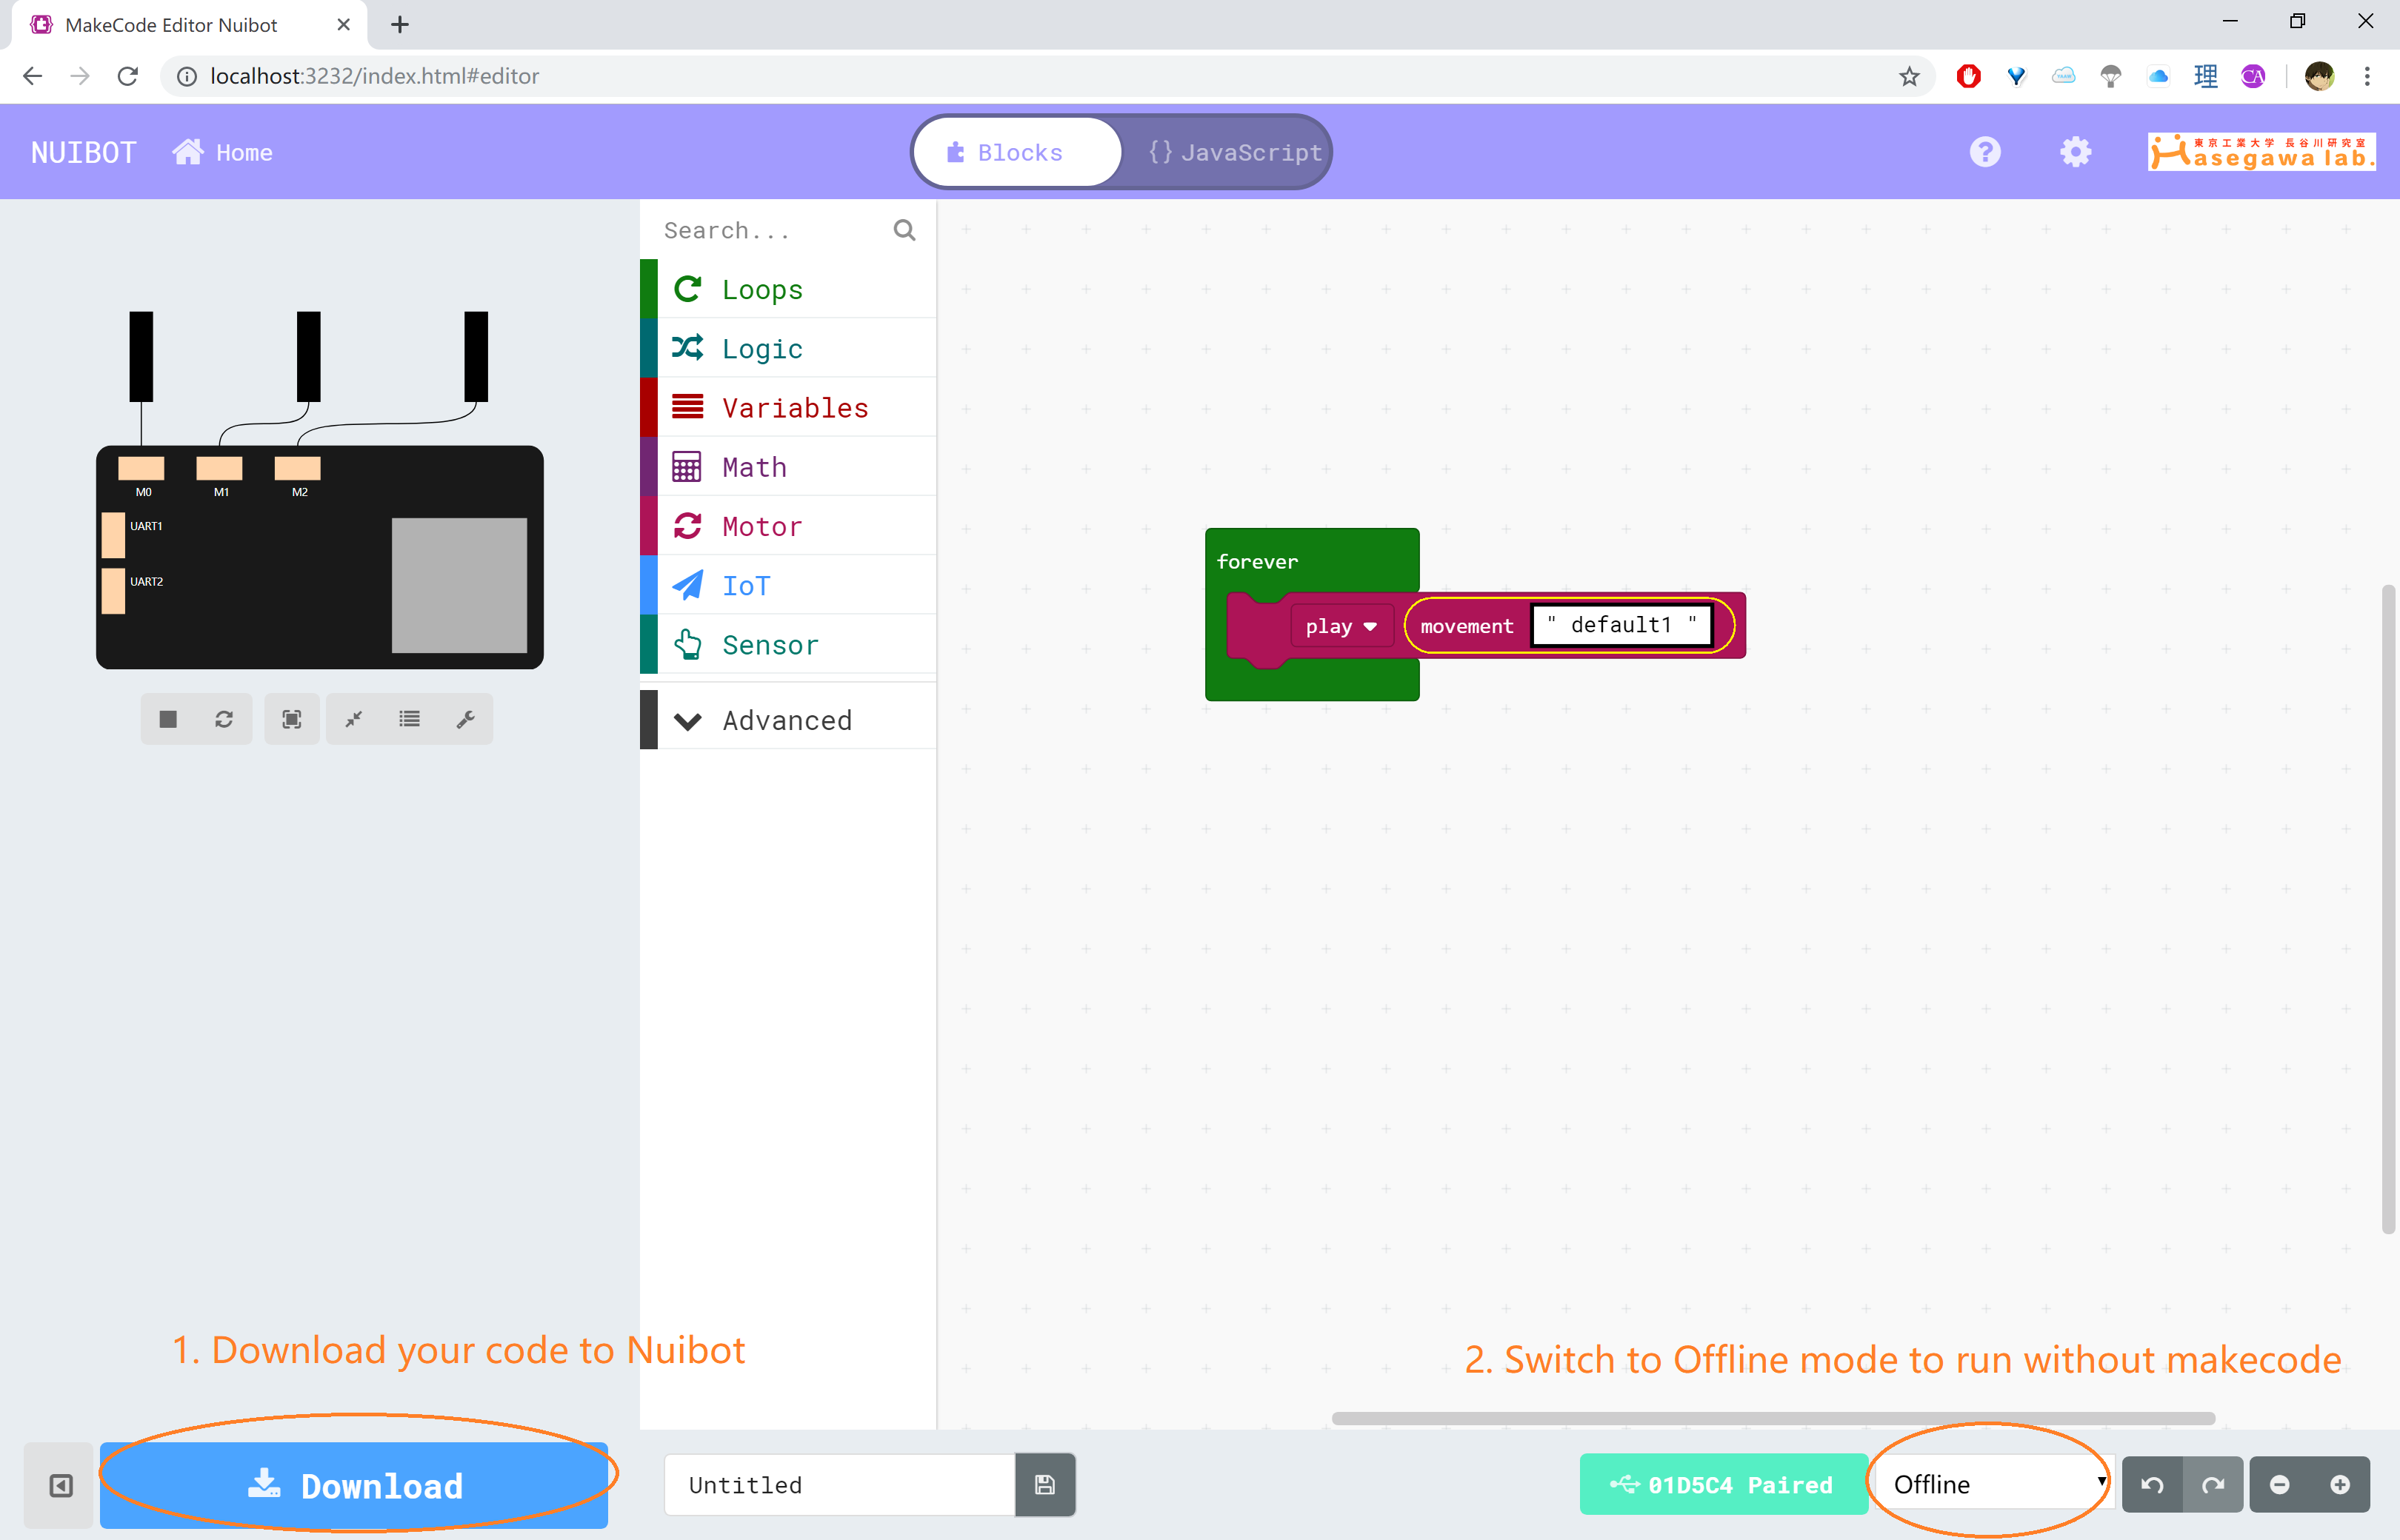Stop the simulator

coord(168,719)
